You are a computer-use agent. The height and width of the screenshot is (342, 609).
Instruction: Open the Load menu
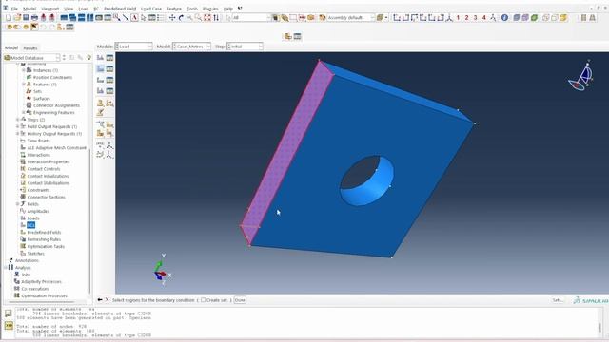83,9
